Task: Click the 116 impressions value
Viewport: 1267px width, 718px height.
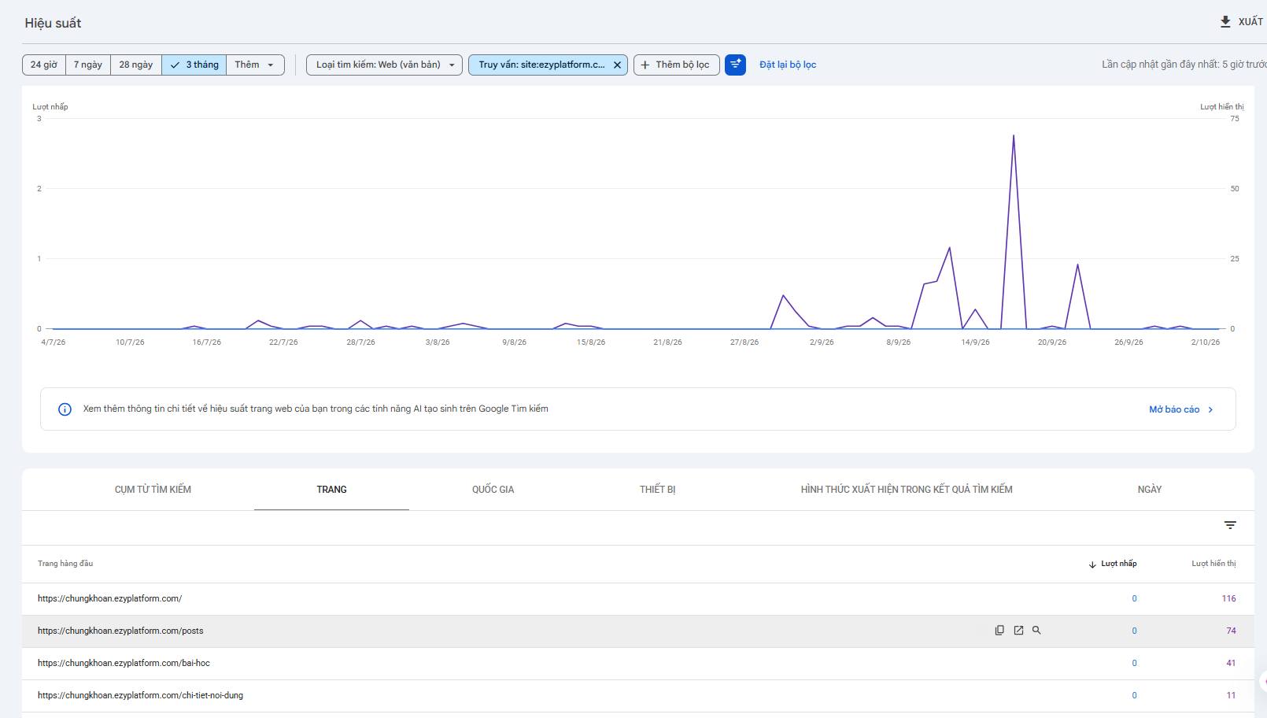Action: click(1228, 599)
